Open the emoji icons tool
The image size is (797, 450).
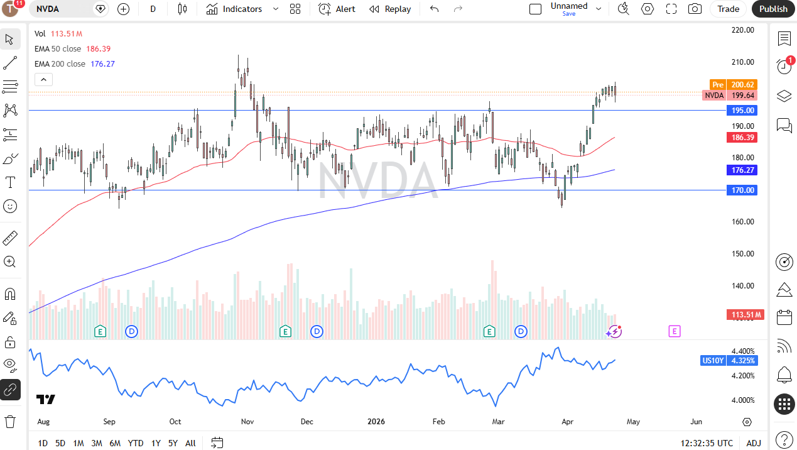[x=10, y=206]
